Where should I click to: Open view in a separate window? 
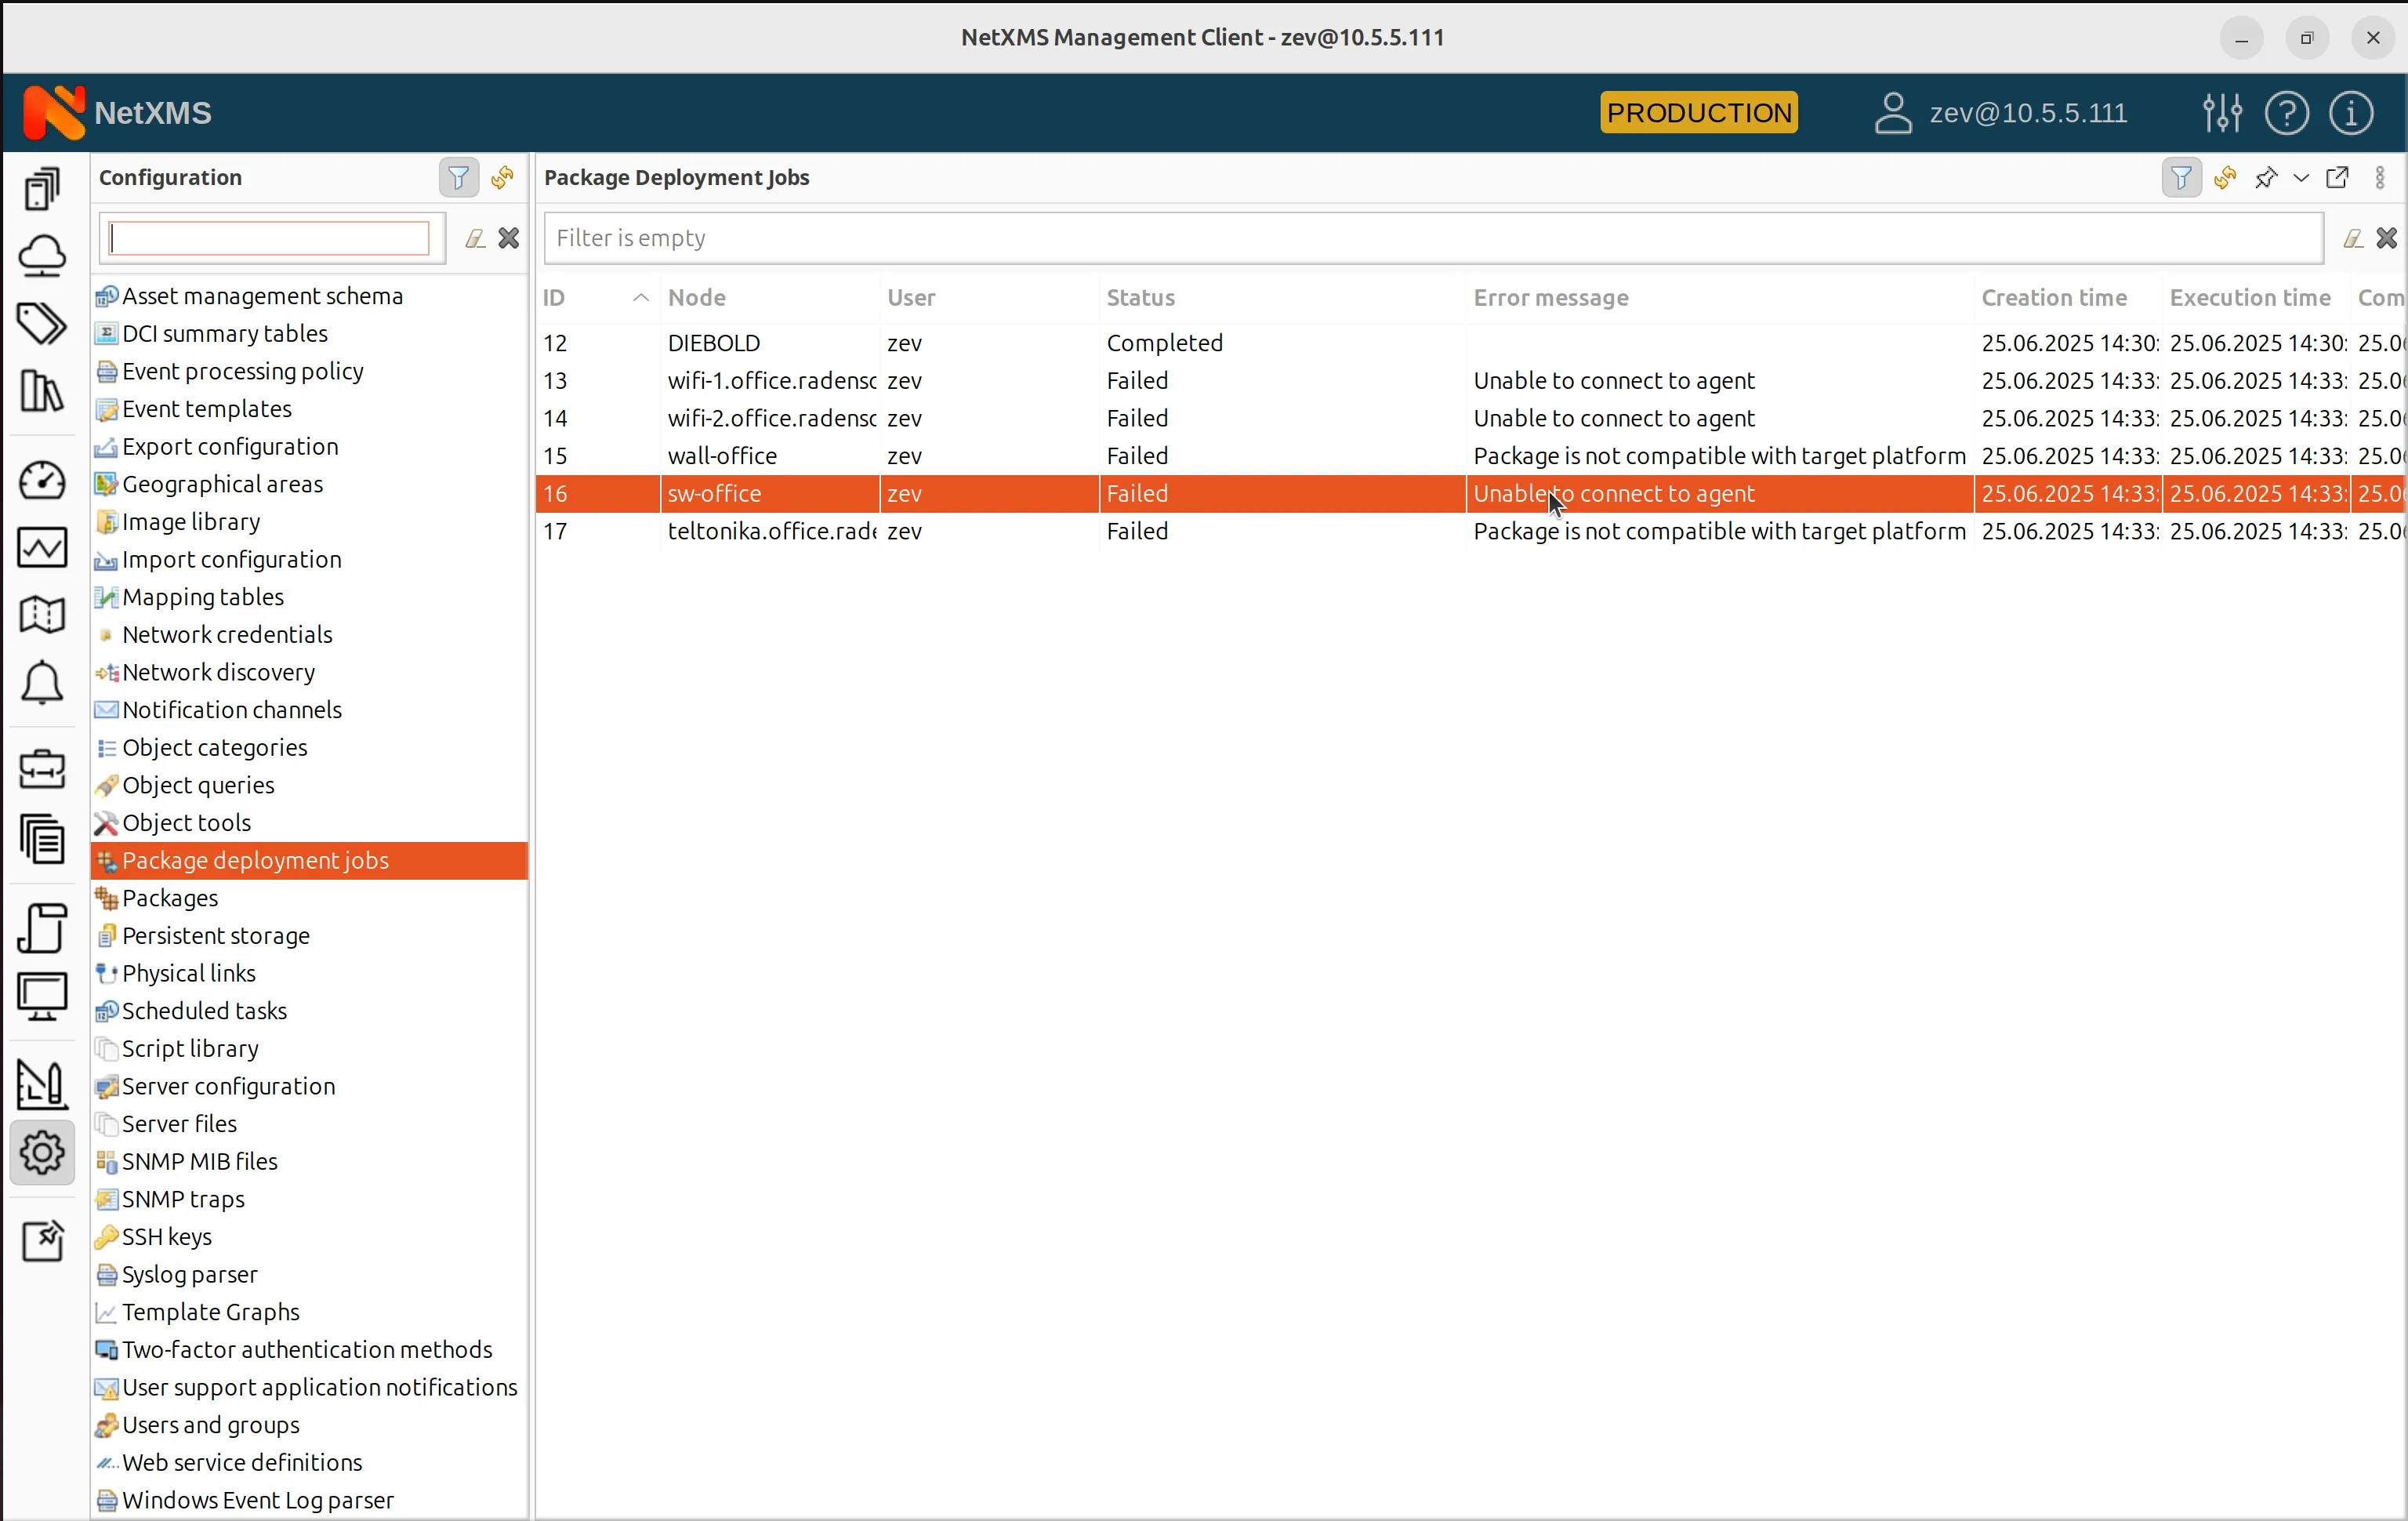tap(2339, 177)
